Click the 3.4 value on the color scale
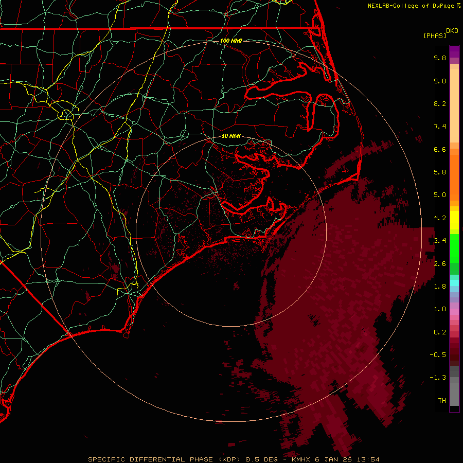 [x=440, y=241]
